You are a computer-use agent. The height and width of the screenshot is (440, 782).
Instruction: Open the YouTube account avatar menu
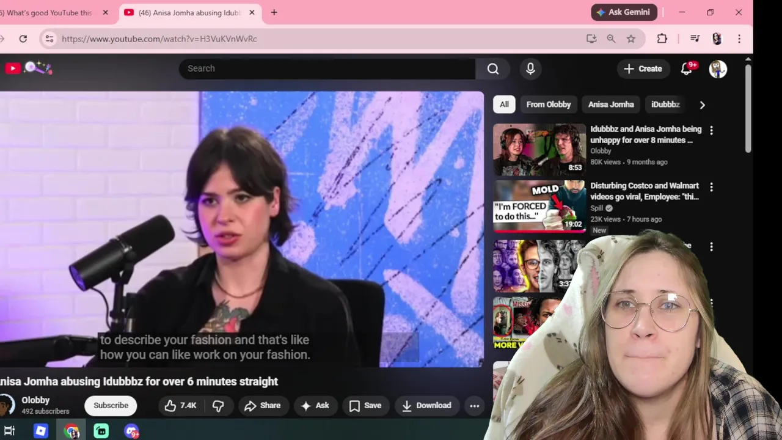[718, 69]
